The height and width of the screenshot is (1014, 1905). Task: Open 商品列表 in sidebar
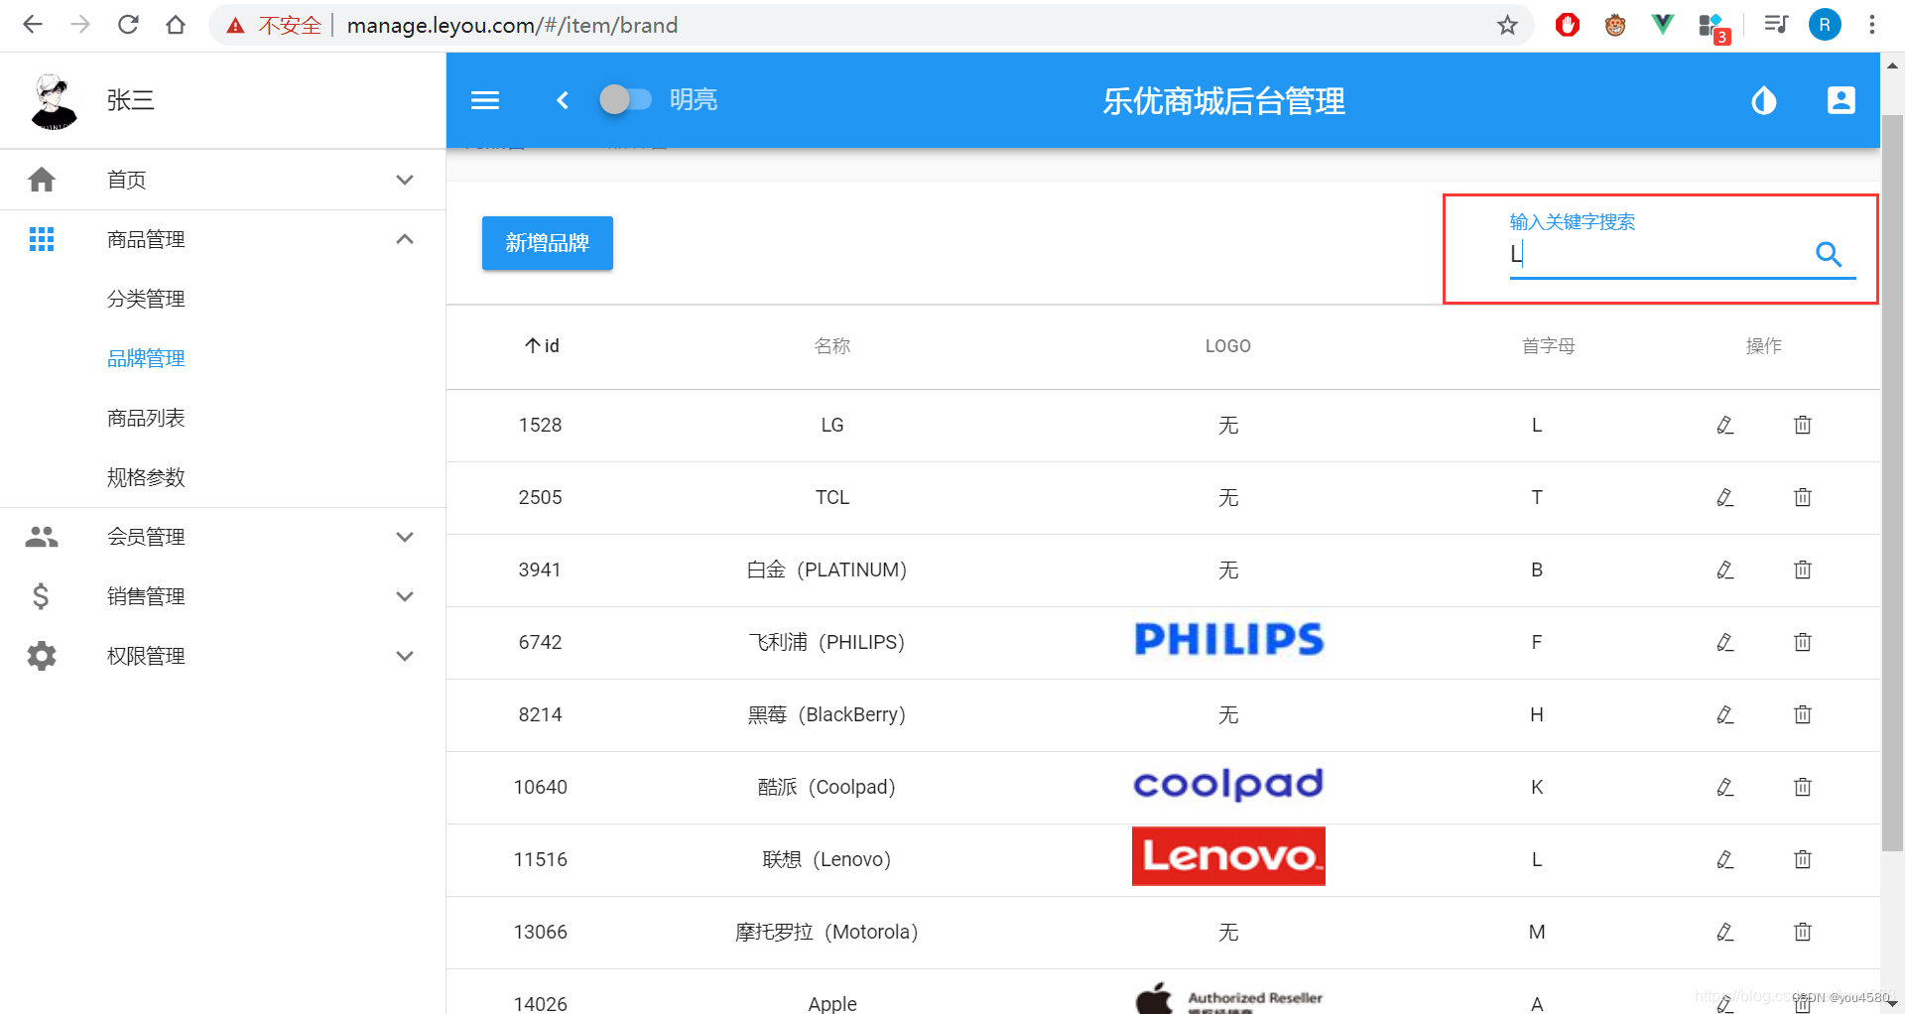click(x=146, y=418)
